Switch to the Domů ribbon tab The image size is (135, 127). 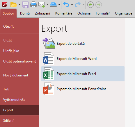pyautogui.click(x=25, y=13)
